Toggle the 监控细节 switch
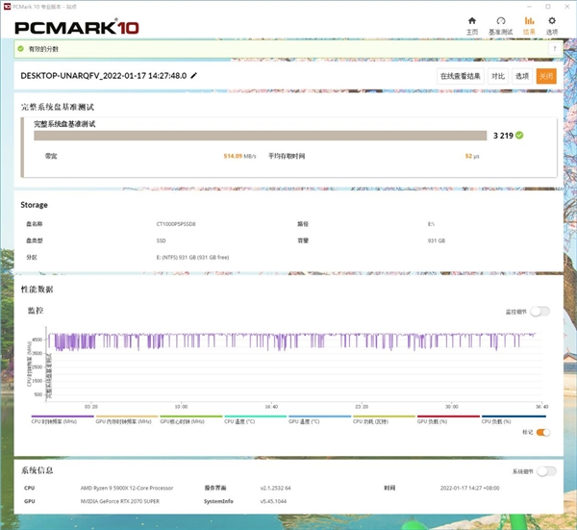This screenshot has width=577, height=530. click(539, 312)
